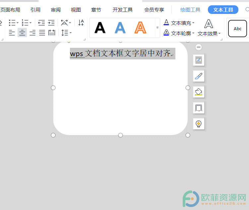The image size is (249, 210).
Task: Toggle center alignment button
Action: click(22, 33)
